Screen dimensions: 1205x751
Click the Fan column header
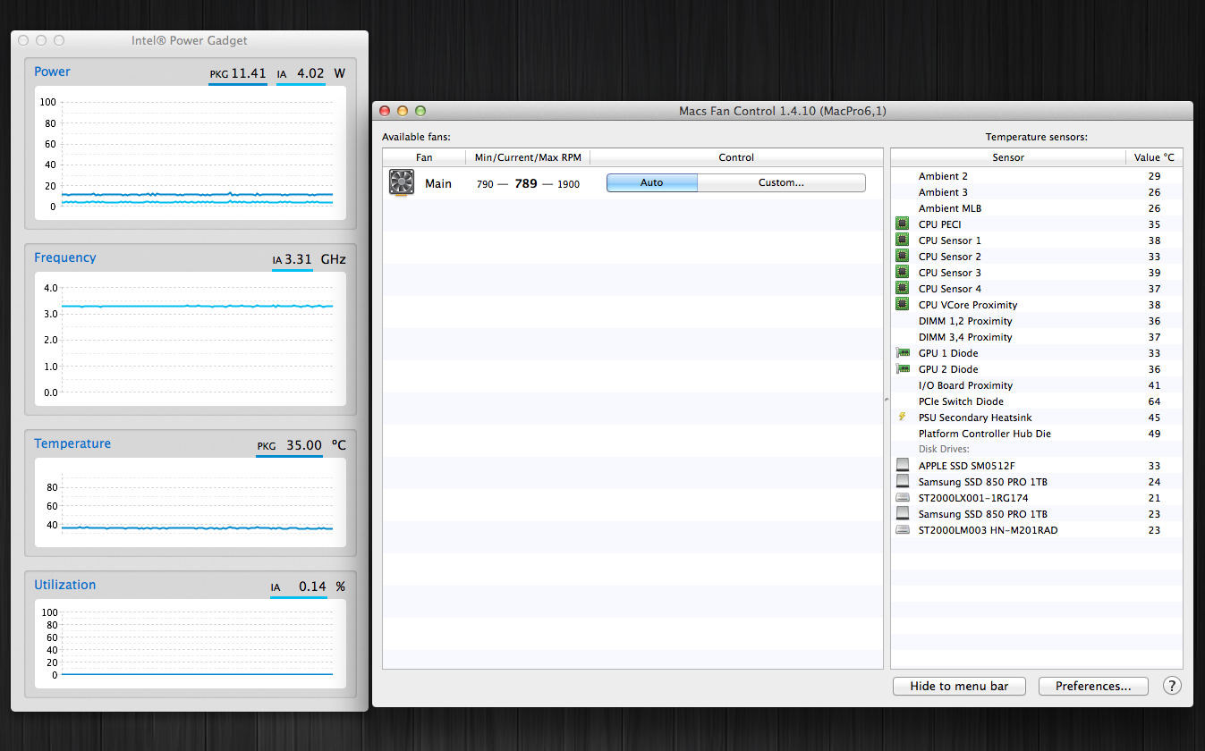(x=424, y=157)
